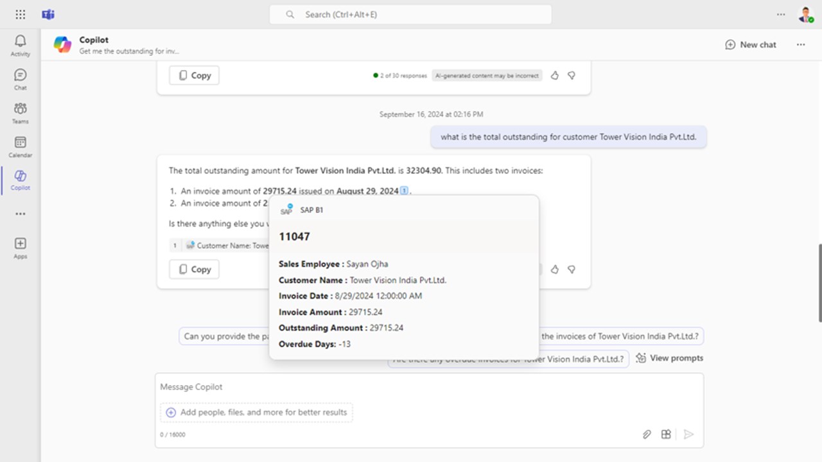Copy the Tower Vision outstanding response

tap(194, 269)
